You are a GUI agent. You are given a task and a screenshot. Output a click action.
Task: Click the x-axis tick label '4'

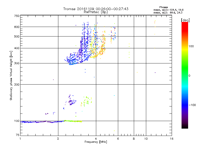click(x=96, y=139)
